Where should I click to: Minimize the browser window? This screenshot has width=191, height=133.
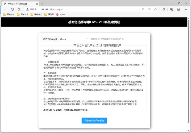[x=172, y=3]
